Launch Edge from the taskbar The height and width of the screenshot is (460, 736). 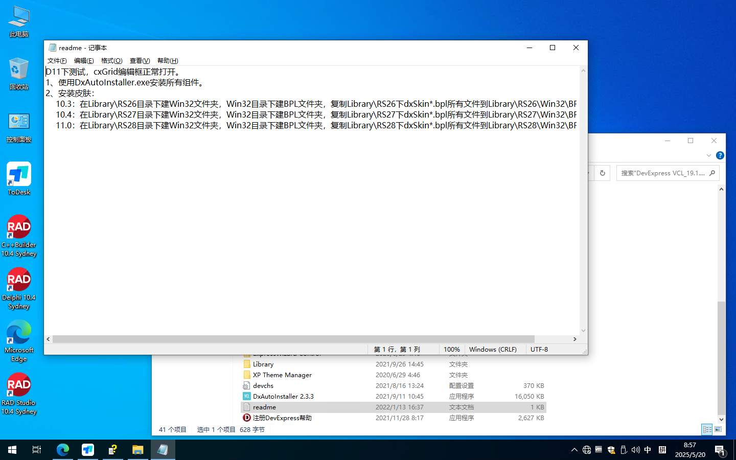(63, 450)
